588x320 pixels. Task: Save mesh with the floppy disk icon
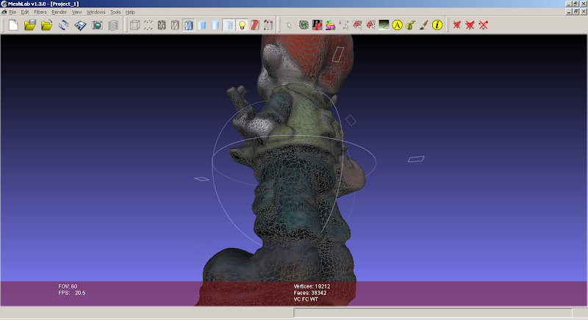click(80, 25)
